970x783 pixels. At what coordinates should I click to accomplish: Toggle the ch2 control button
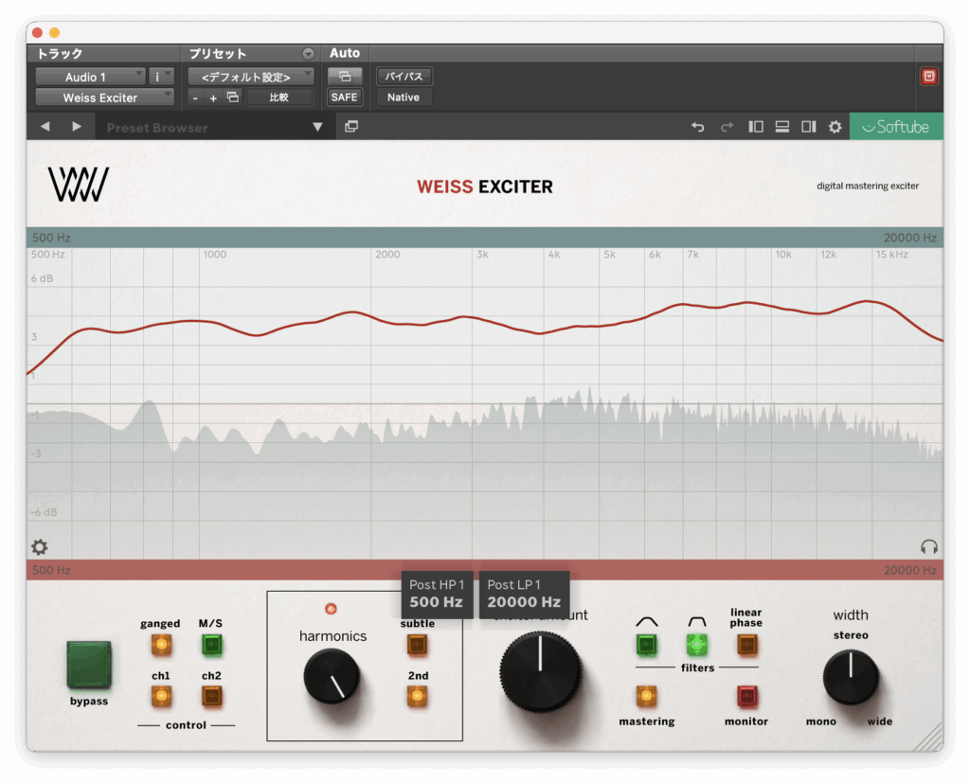pos(211,697)
